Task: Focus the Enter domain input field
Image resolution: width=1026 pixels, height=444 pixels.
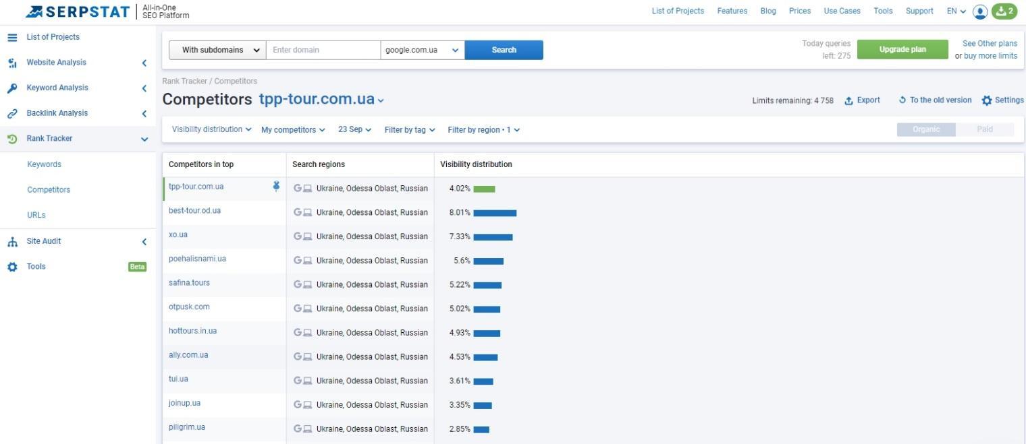Action: click(x=323, y=50)
